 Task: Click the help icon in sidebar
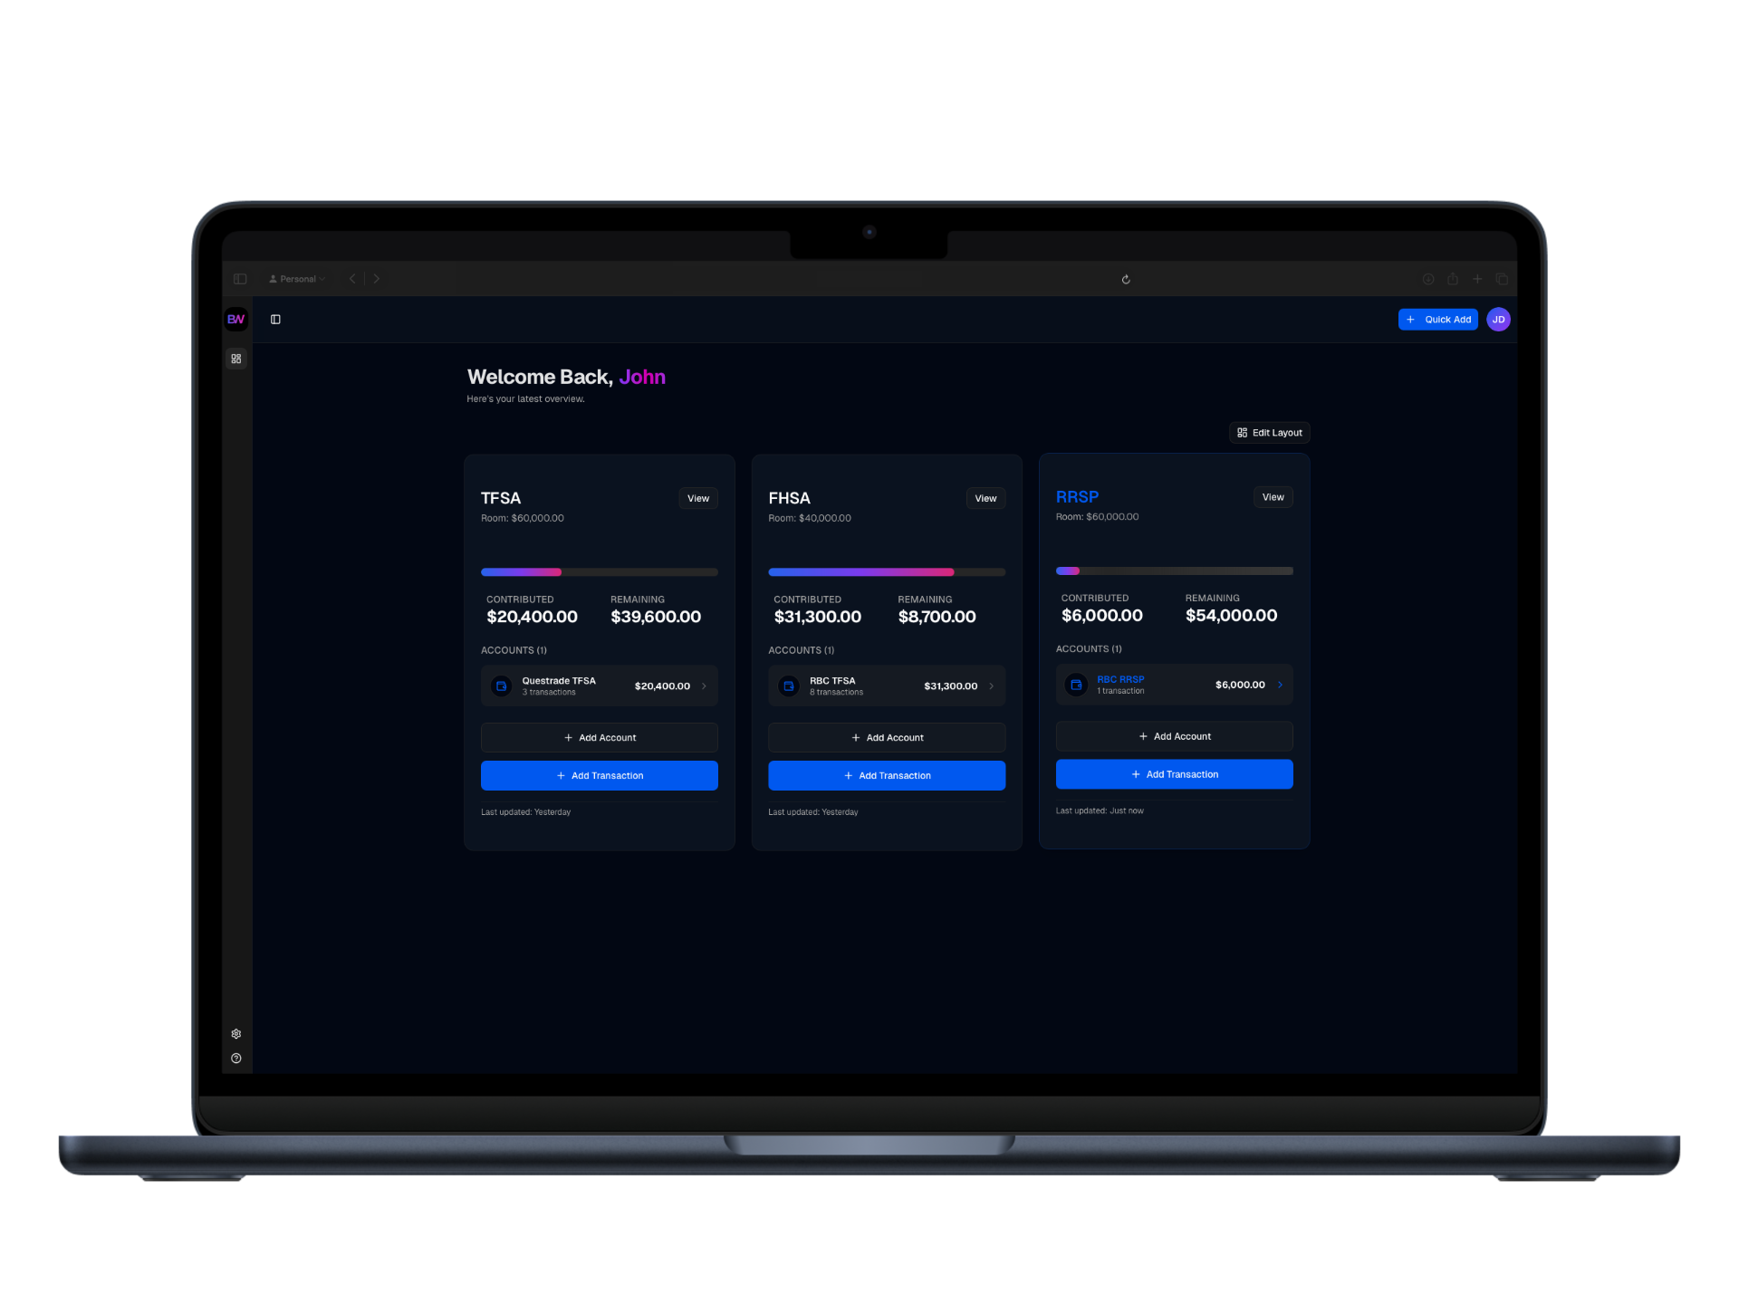pyautogui.click(x=235, y=1058)
